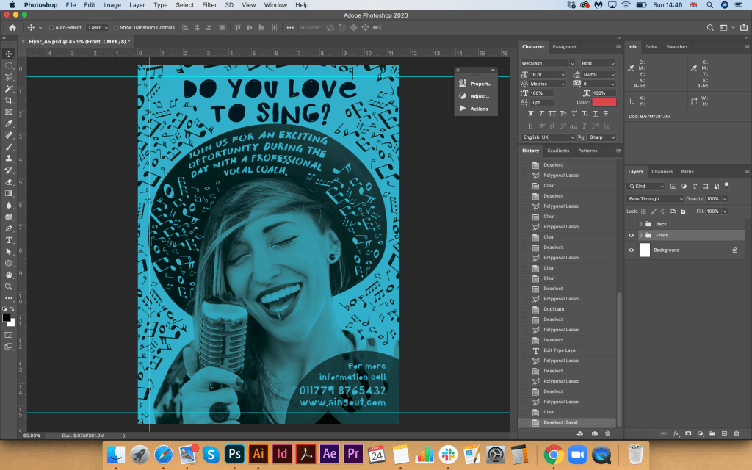Hide the Front layer group
752x470 pixels.
[x=631, y=235]
